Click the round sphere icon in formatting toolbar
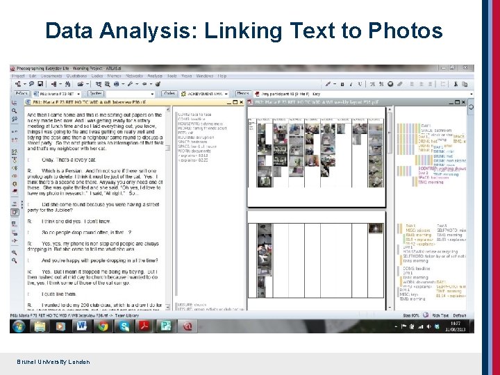Viewport: 500px width, 375px height. tap(390, 84)
